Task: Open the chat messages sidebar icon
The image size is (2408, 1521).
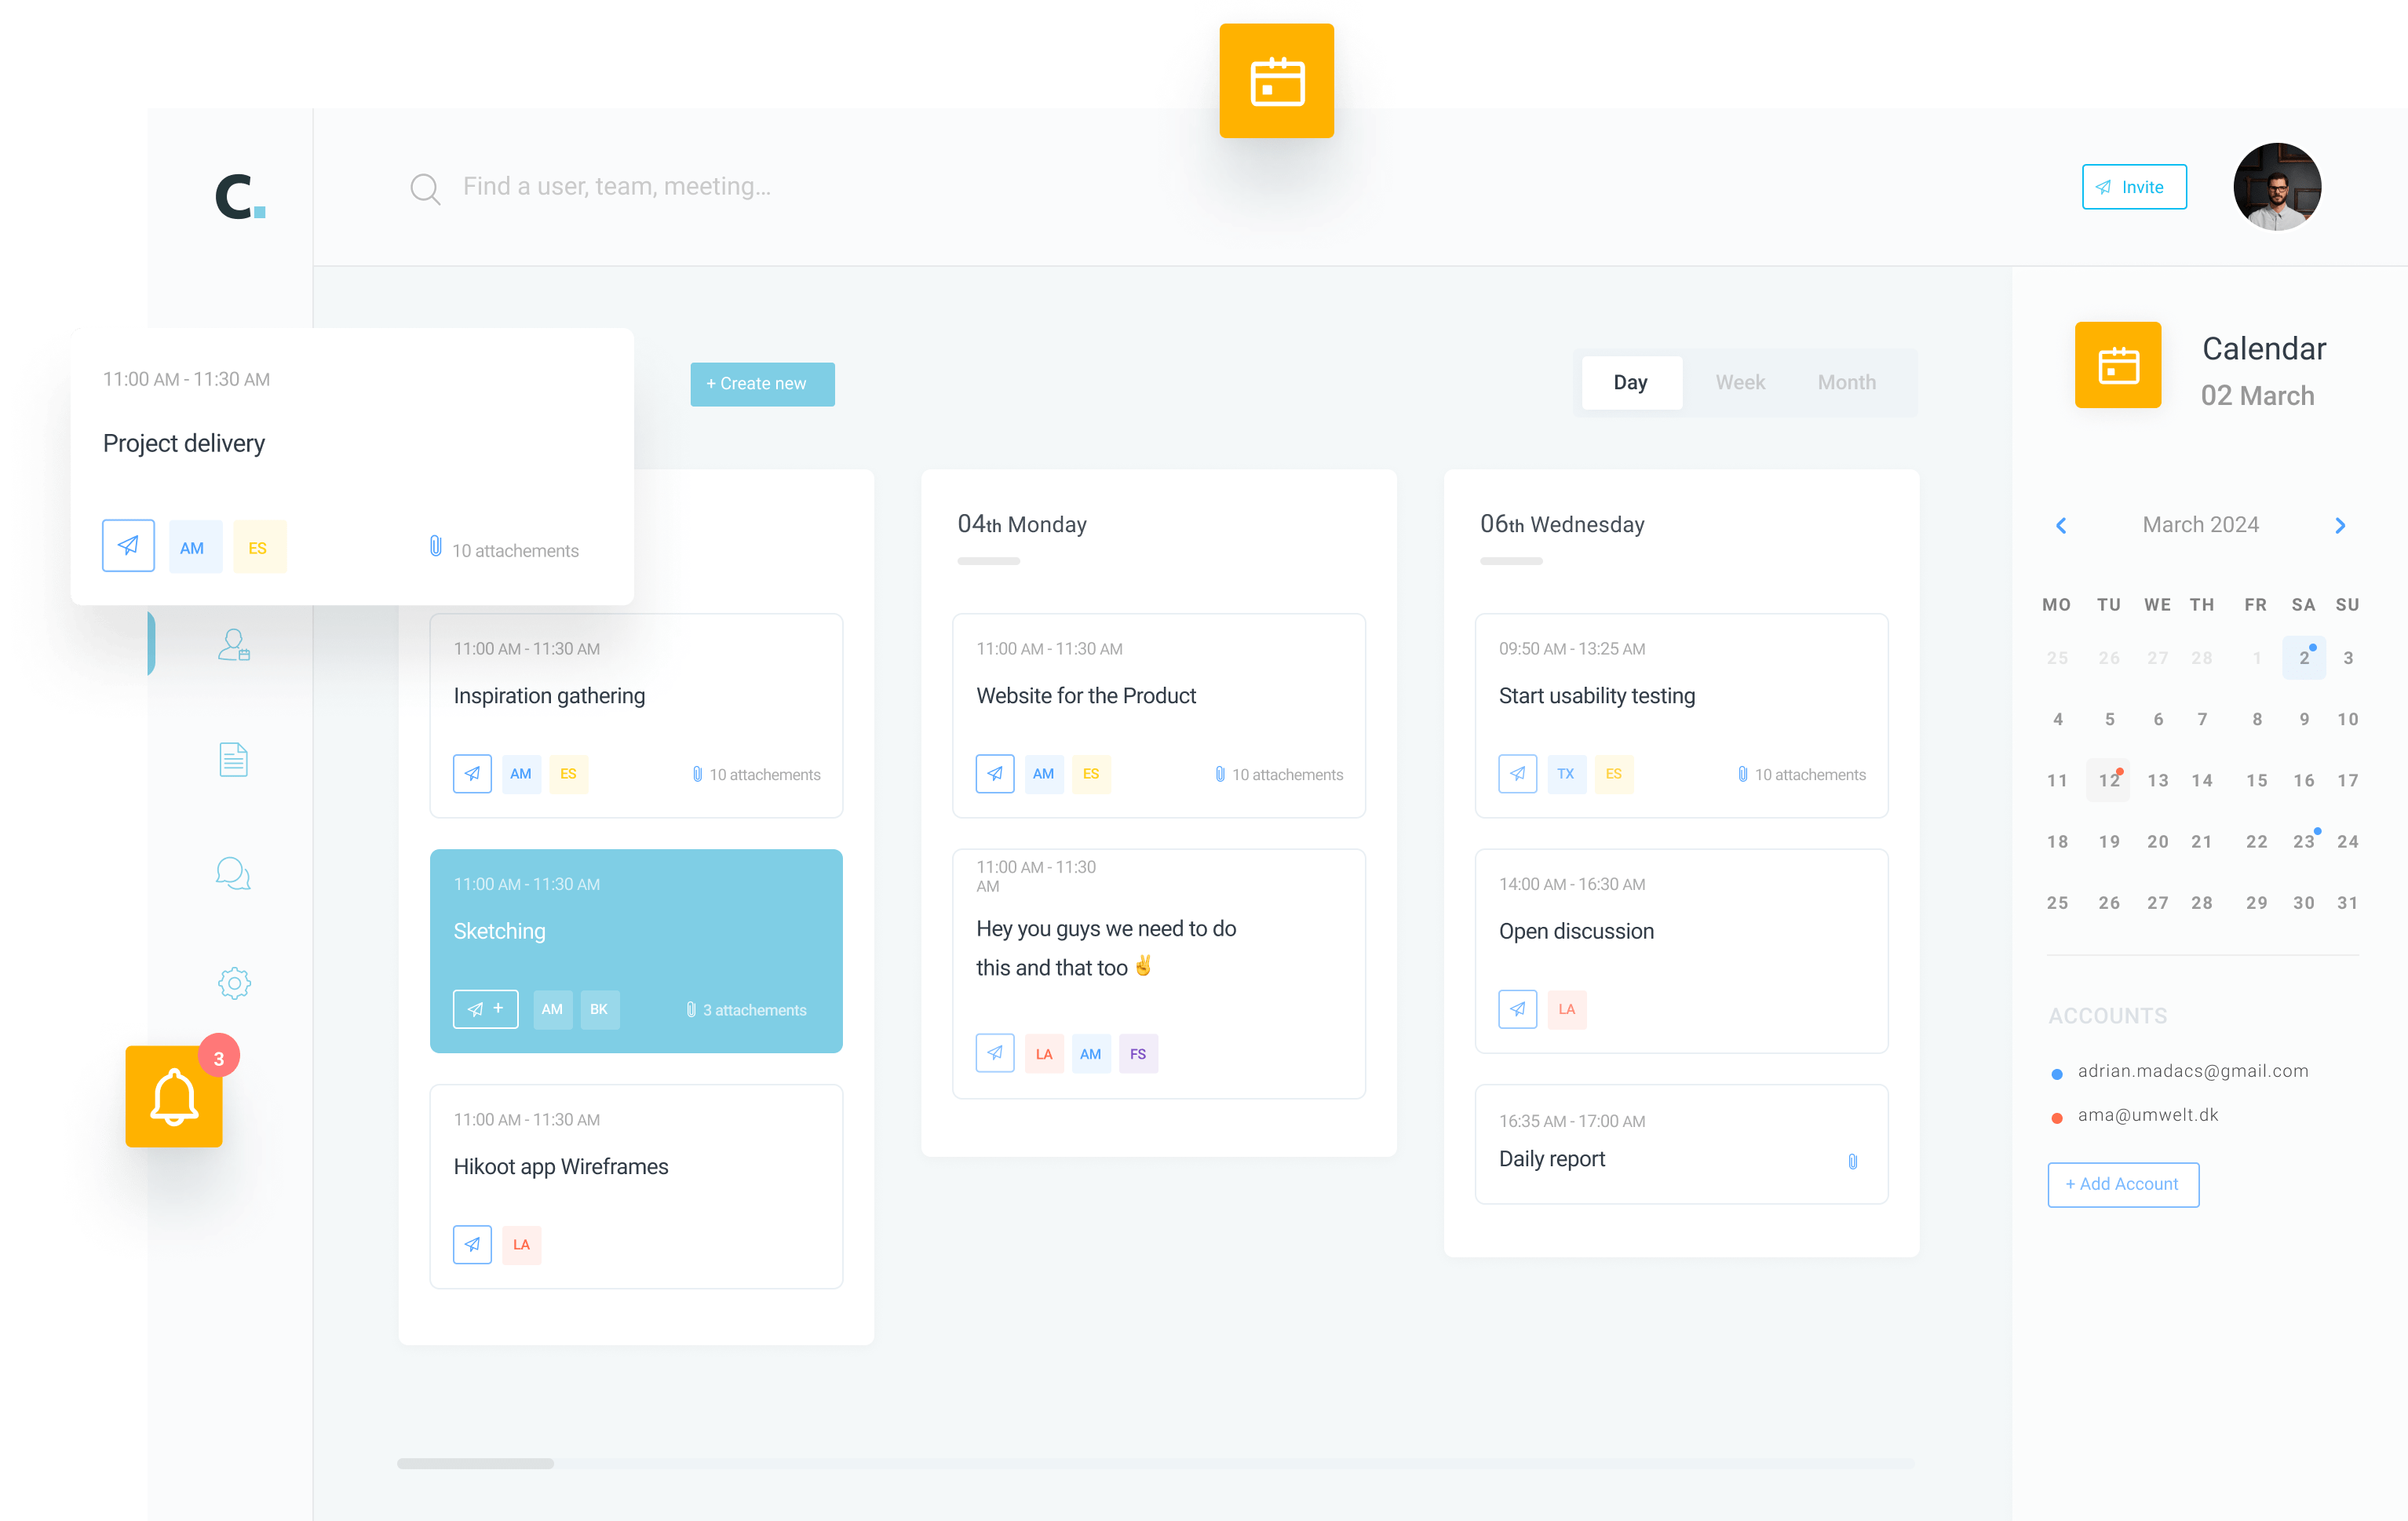Action: coord(233,873)
